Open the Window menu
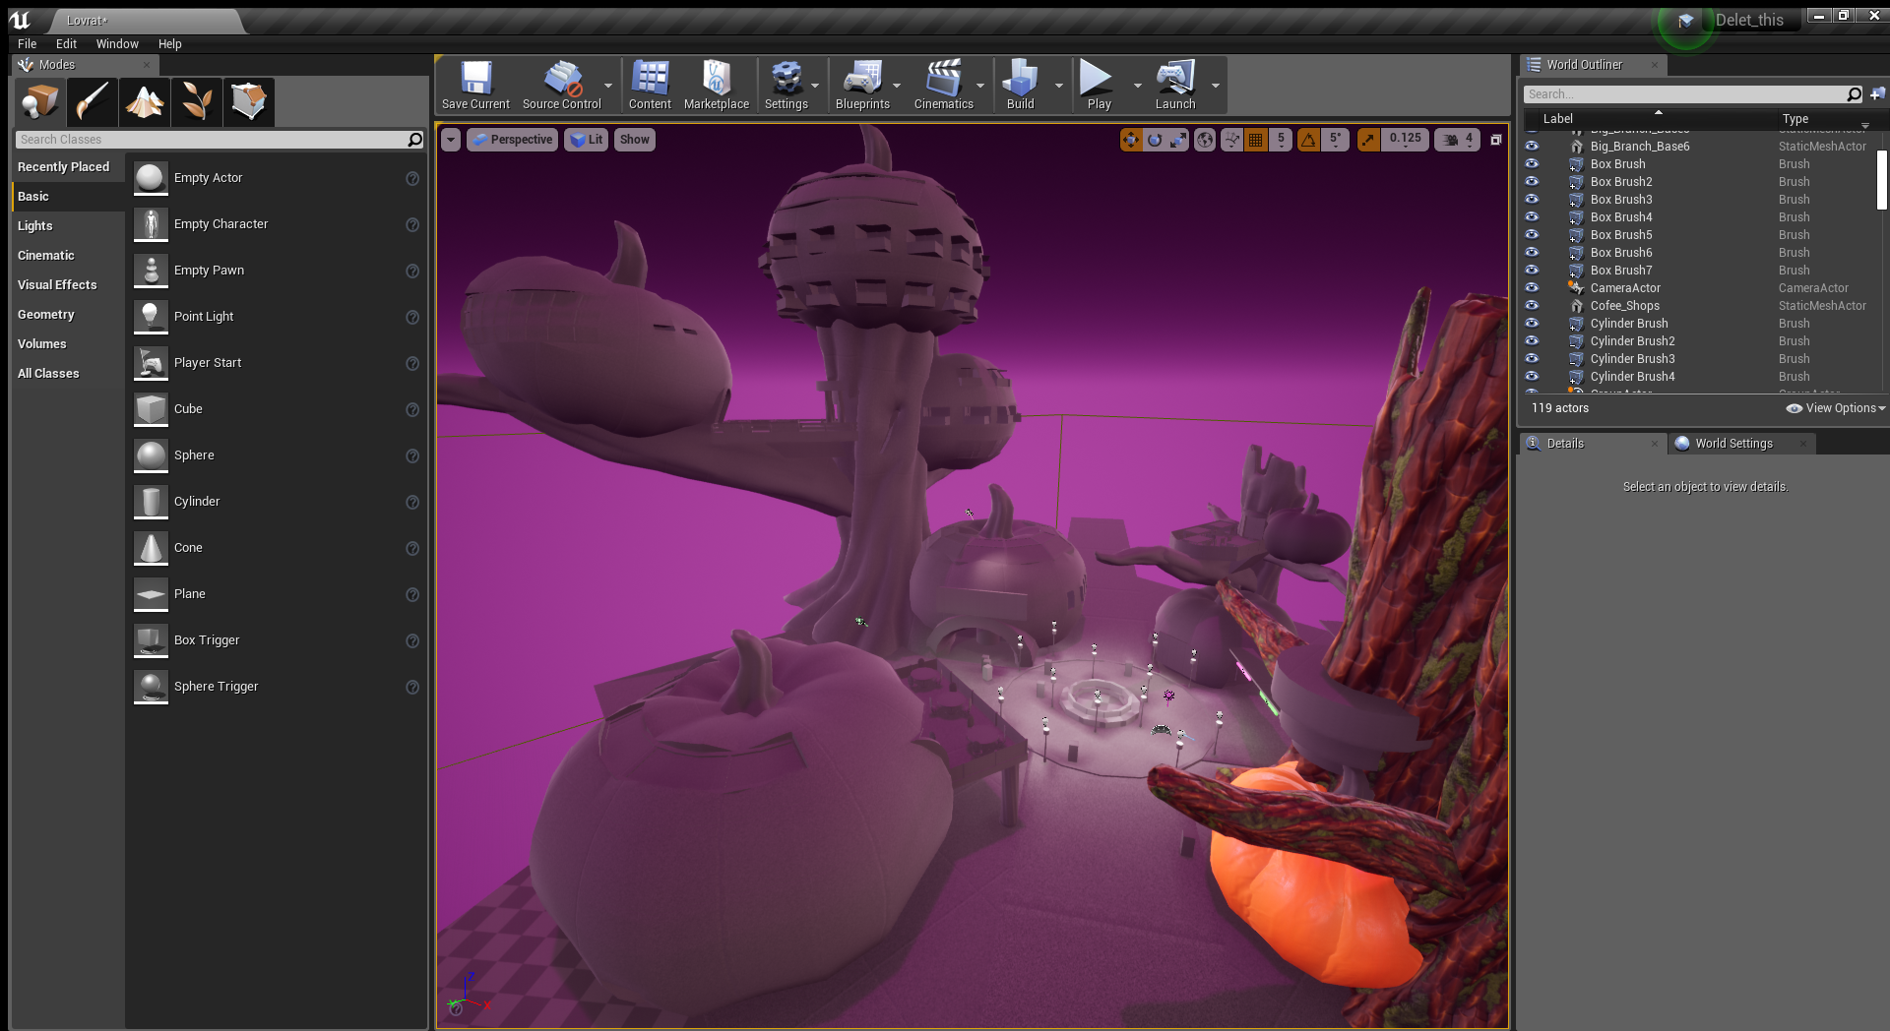The height and width of the screenshot is (1031, 1890). (x=117, y=44)
